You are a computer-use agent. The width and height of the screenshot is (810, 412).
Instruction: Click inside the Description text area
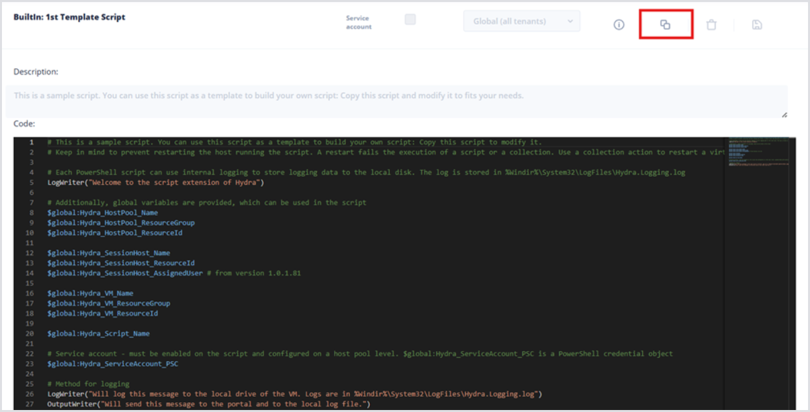point(396,101)
